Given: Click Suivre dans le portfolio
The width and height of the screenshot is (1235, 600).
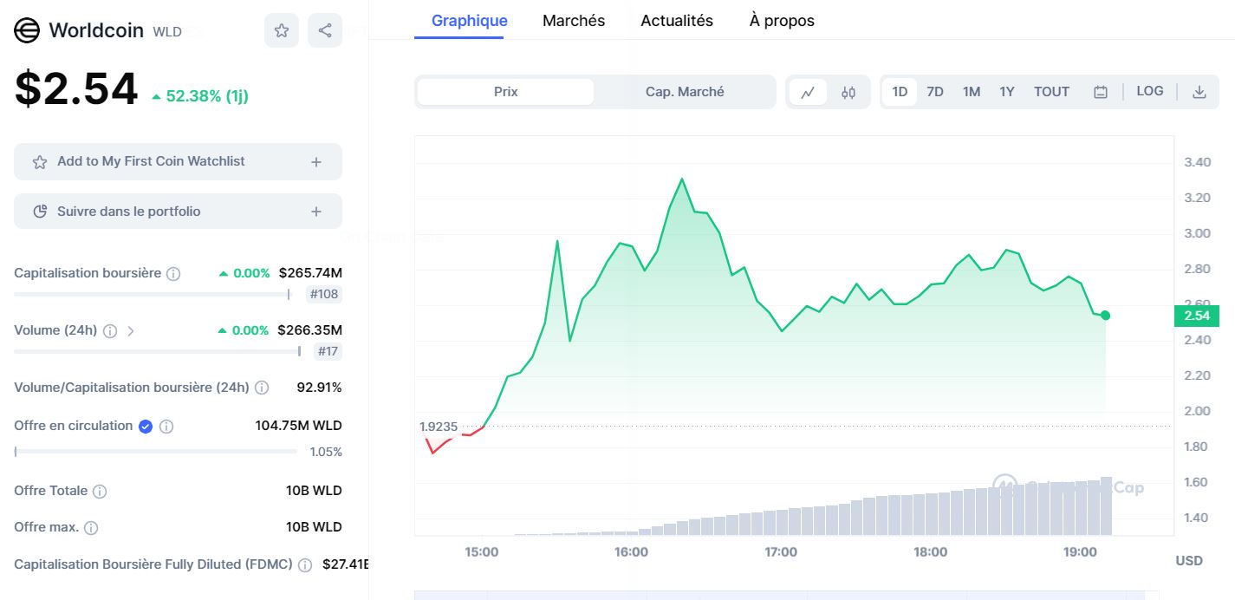Looking at the screenshot, I should pyautogui.click(x=178, y=211).
